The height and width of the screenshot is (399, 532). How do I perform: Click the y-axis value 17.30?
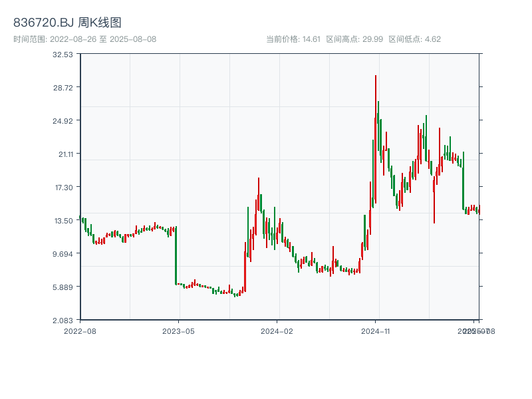pyautogui.click(x=64, y=188)
